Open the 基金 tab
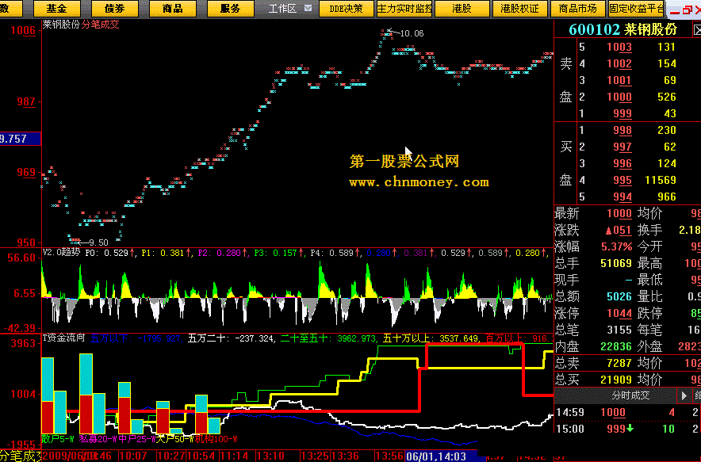This screenshot has height=462, width=701. [57, 9]
